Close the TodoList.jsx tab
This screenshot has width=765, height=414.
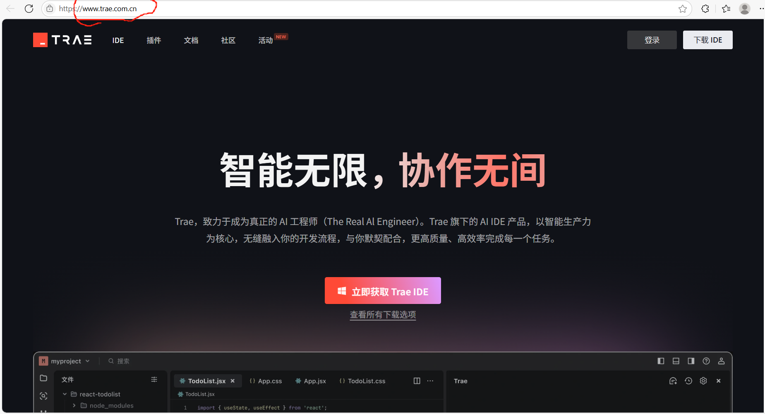point(233,381)
